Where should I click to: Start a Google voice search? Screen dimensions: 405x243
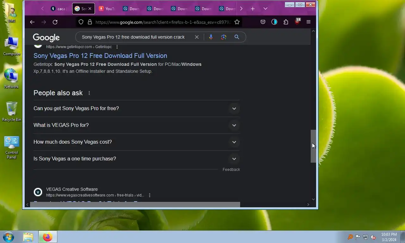tap(211, 37)
